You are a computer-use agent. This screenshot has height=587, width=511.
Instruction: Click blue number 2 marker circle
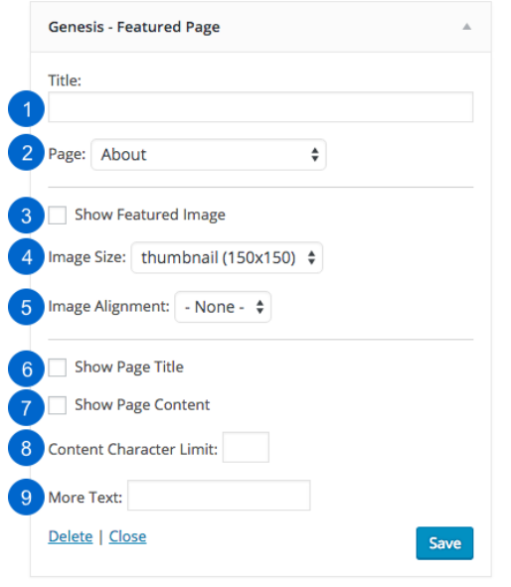coord(26,153)
